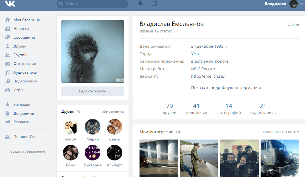Click в активном поиске relationship link
305x177 pixels.
[x=210, y=61]
